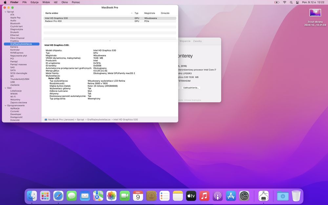The height and width of the screenshot is (205, 328).
Task: Open Spotlight search icon
Action: pos(291,2)
